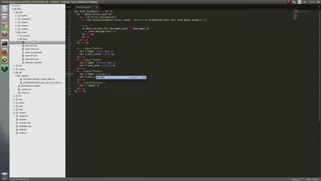This screenshot has height=181, width=321.
Task: Expand the config folder
Action: point(14,69)
